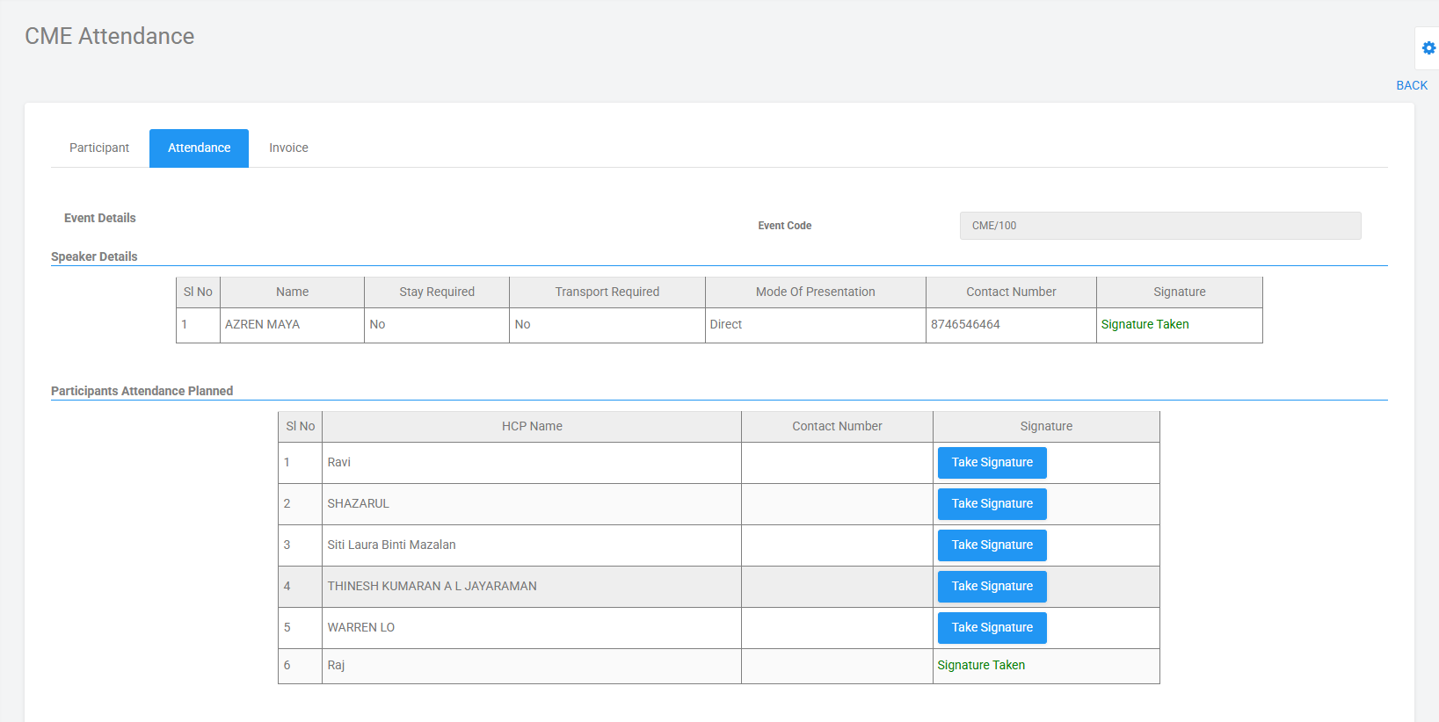Take Signature for WARREN LO

(992, 628)
